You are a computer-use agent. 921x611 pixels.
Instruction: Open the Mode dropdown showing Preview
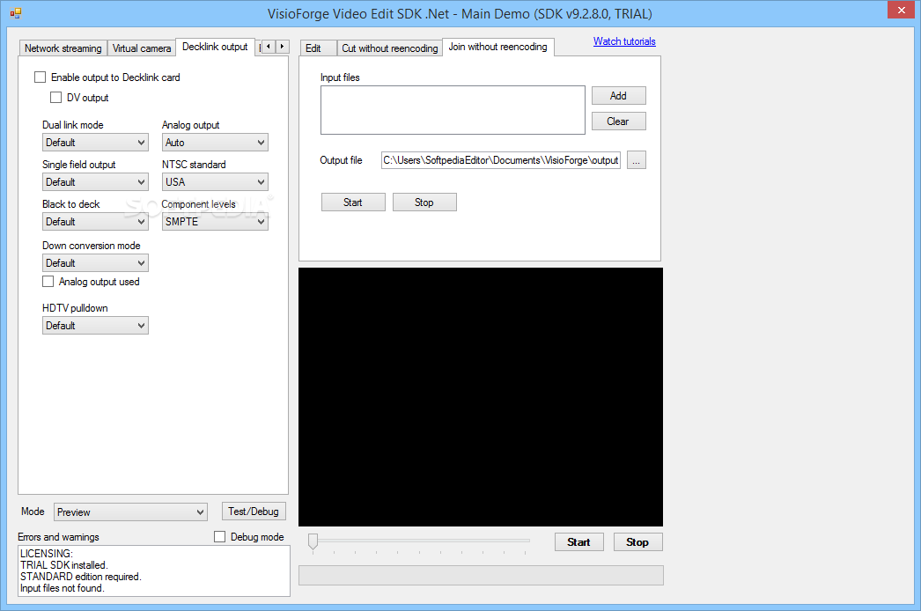pos(130,512)
